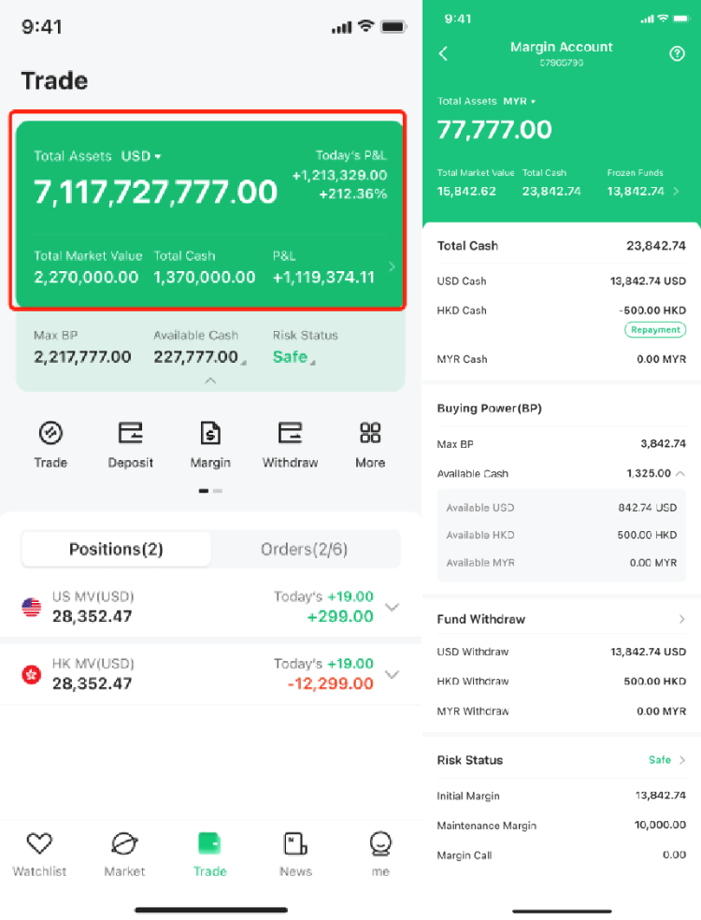Tap Wi-Fi icon in Trade status bar
Viewport: 701px width, 920px height.
[366, 26]
